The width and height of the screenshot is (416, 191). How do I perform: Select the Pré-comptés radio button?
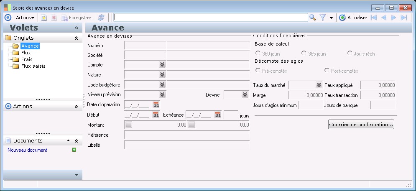pyautogui.click(x=258, y=71)
